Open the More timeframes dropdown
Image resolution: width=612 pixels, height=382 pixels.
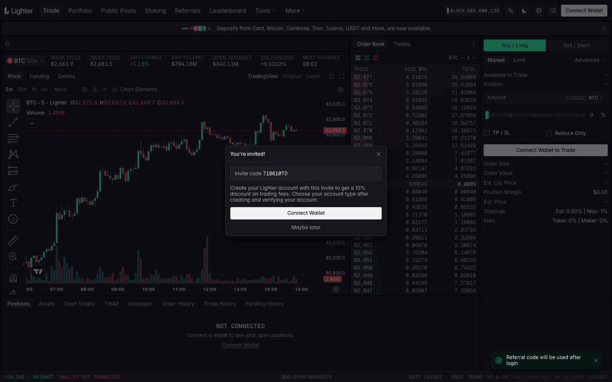tap(62, 90)
